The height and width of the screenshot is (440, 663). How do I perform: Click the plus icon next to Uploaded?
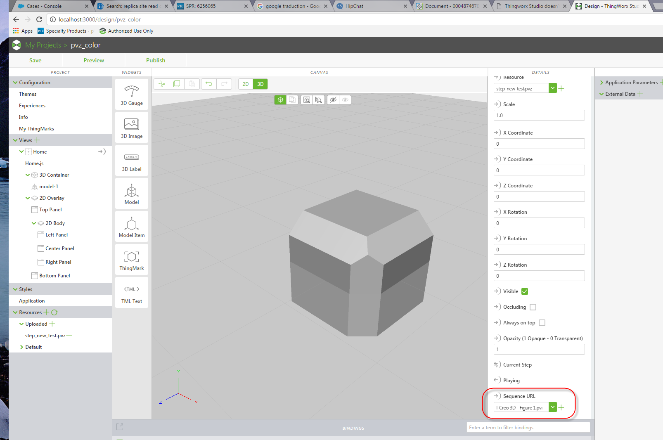coord(52,324)
